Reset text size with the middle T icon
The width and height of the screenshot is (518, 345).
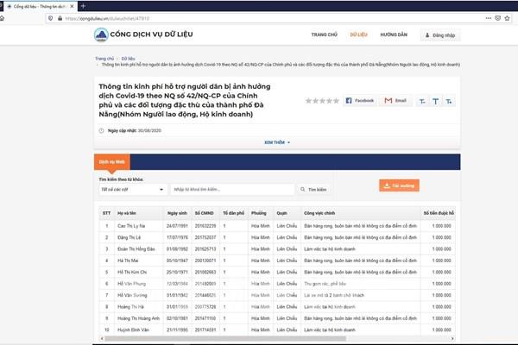[436, 101]
